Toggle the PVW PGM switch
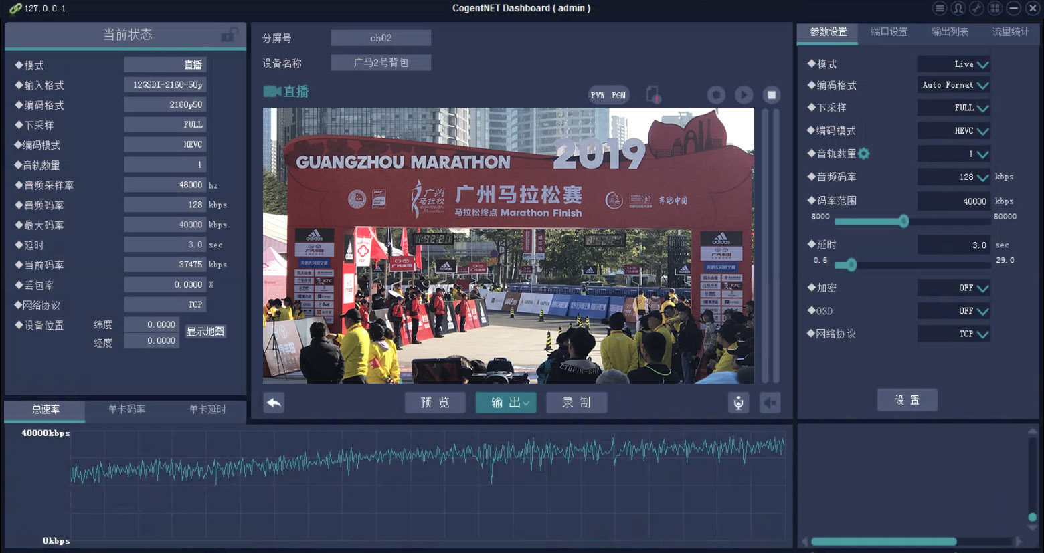 608,95
